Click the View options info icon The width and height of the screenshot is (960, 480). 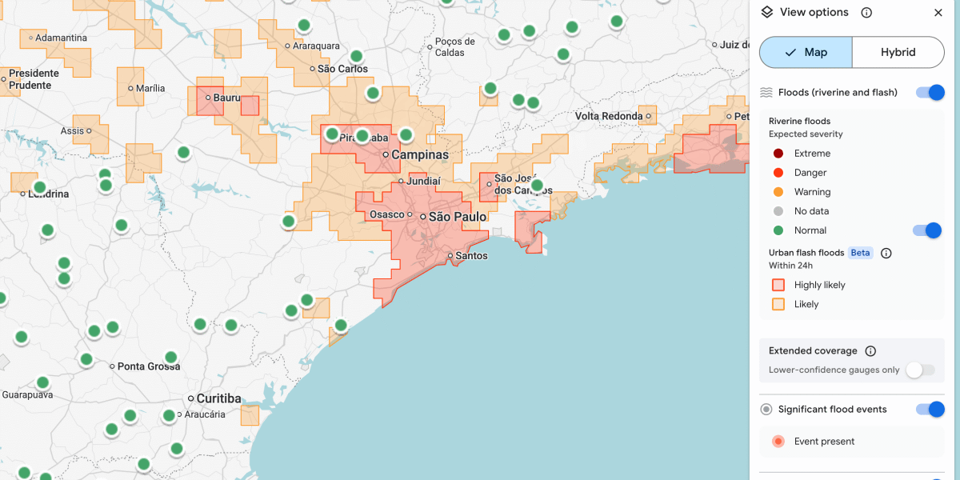[866, 13]
